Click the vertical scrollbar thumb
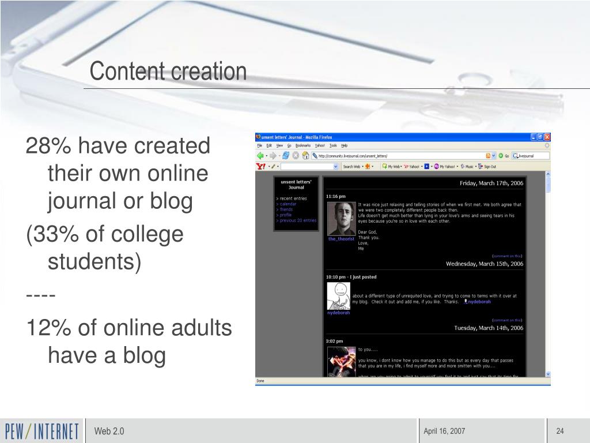This screenshot has width=590, height=443. pyautogui.click(x=548, y=185)
